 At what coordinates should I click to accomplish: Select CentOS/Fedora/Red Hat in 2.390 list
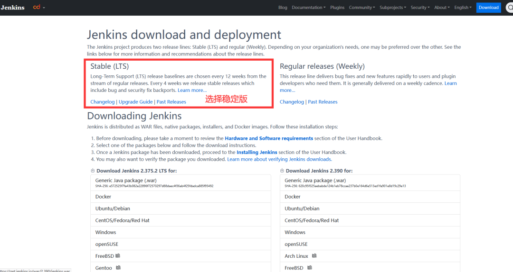click(370, 220)
